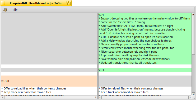
Task: Click the vertical scrollbar up arrow
Action: [x=193, y=14]
